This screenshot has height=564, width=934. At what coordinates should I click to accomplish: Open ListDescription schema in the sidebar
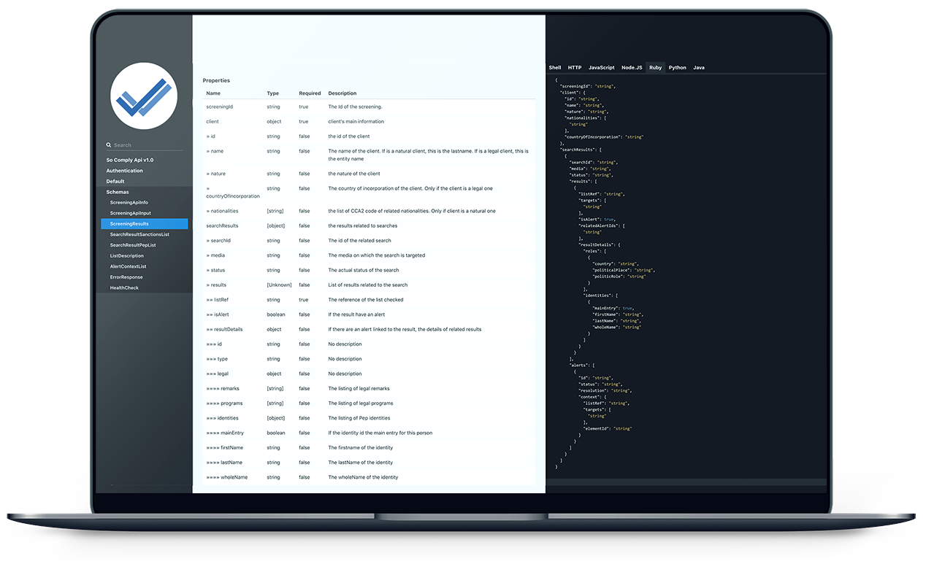click(x=127, y=255)
